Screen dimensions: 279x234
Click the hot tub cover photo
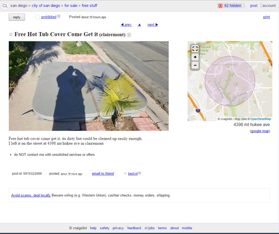(88, 86)
